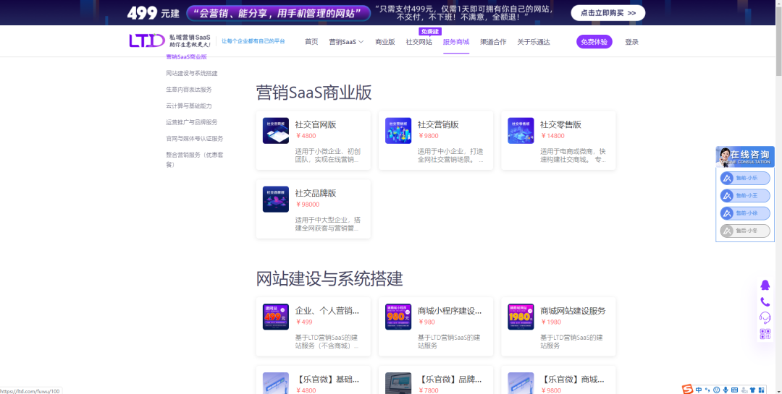Toggle the punctuation mode icon in the IME bar
The height and width of the screenshot is (394, 782).
tap(707, 390)
